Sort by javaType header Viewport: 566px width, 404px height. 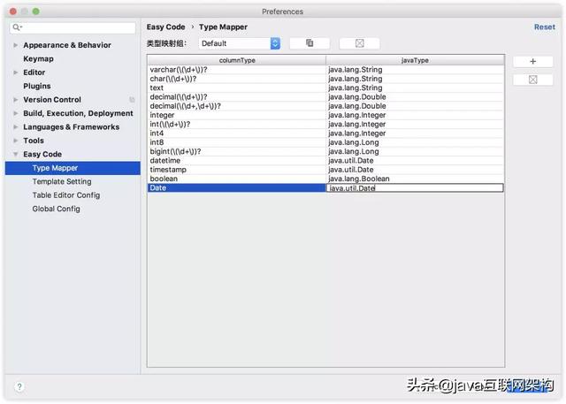coord(415,60)
